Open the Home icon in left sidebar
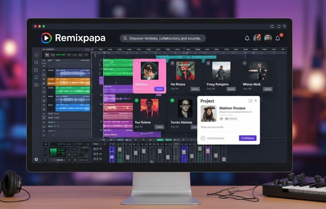 (36, 55)
